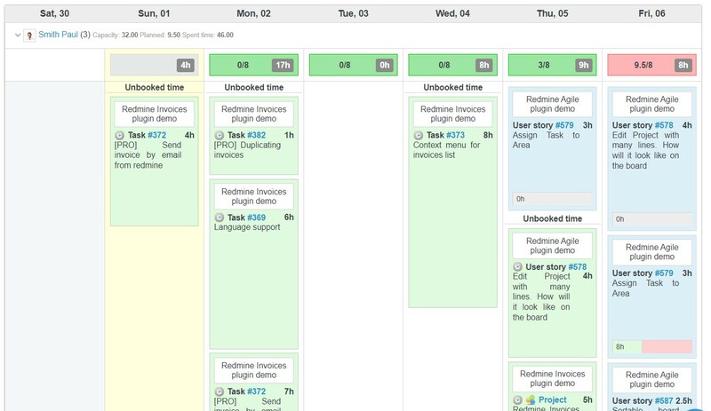The height and width of the screenshot is (411, 711).
Task: Click the clock icon beside Task #372 on Sunday
Action: 120,135
